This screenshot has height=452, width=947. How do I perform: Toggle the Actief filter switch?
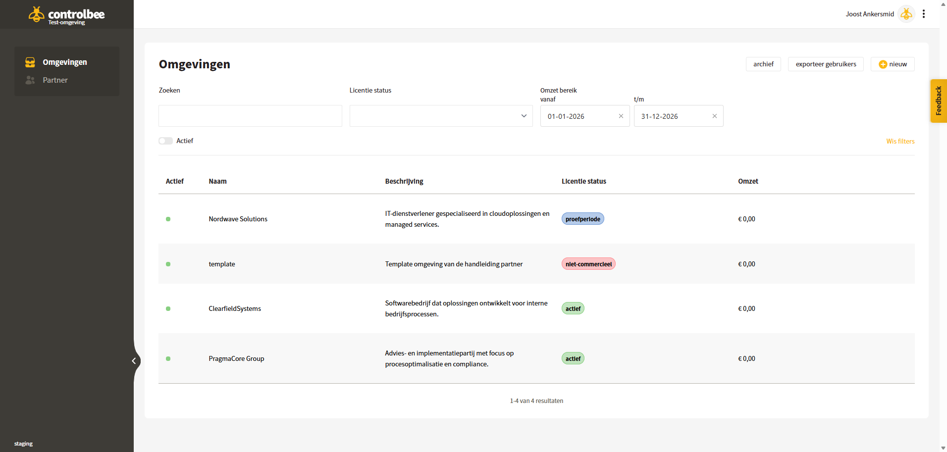pos(165,141)
